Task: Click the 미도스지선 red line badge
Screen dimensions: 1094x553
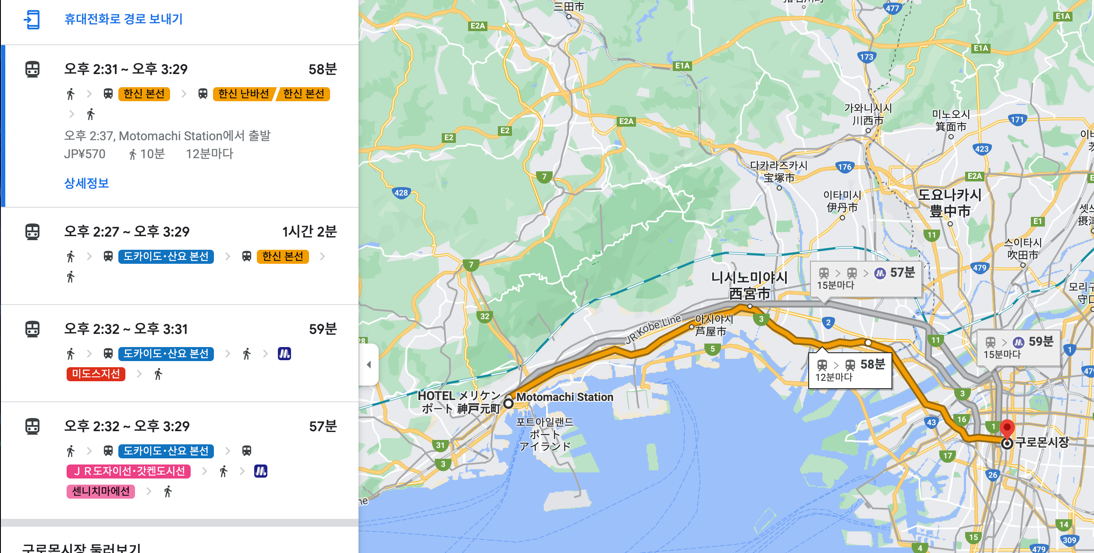Action: coord(96,374)
